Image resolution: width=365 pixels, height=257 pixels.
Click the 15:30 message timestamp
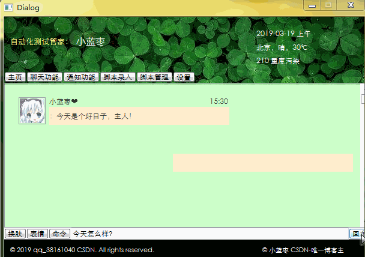point(219,101)
